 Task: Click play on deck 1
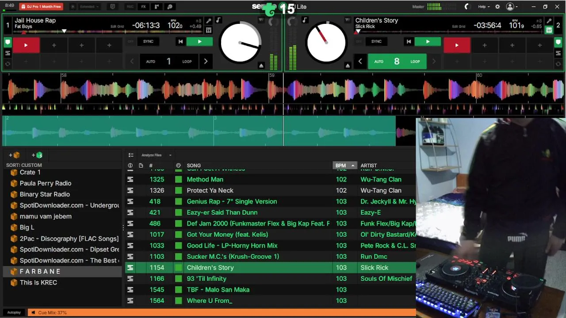pos(199,42)
